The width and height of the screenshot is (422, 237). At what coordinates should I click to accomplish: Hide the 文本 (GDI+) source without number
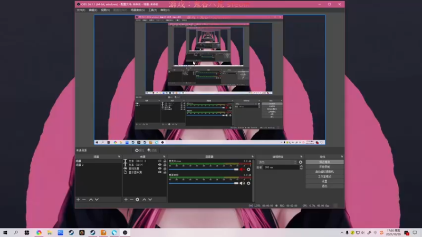(x=160, y=165)
